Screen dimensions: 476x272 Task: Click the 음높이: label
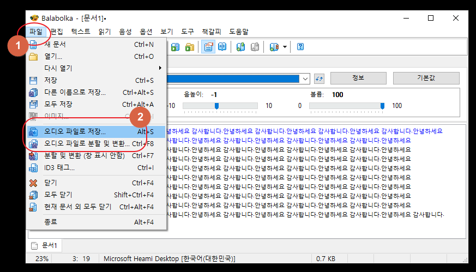click(194, 95)
